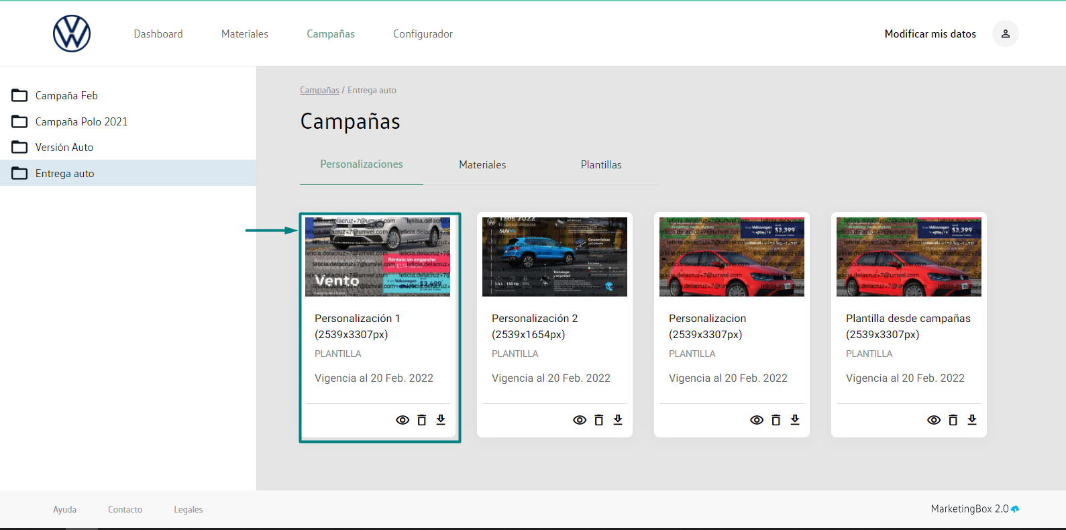Open the Legales footer link

click(x=188, y=509)
